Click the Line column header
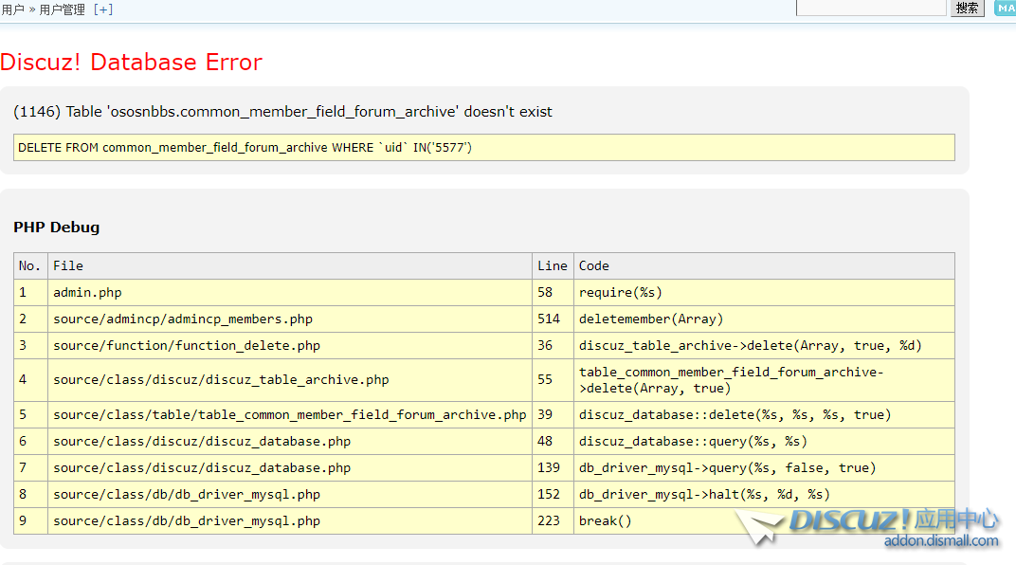Screen dimensions: 1016x565 [553, 265]
